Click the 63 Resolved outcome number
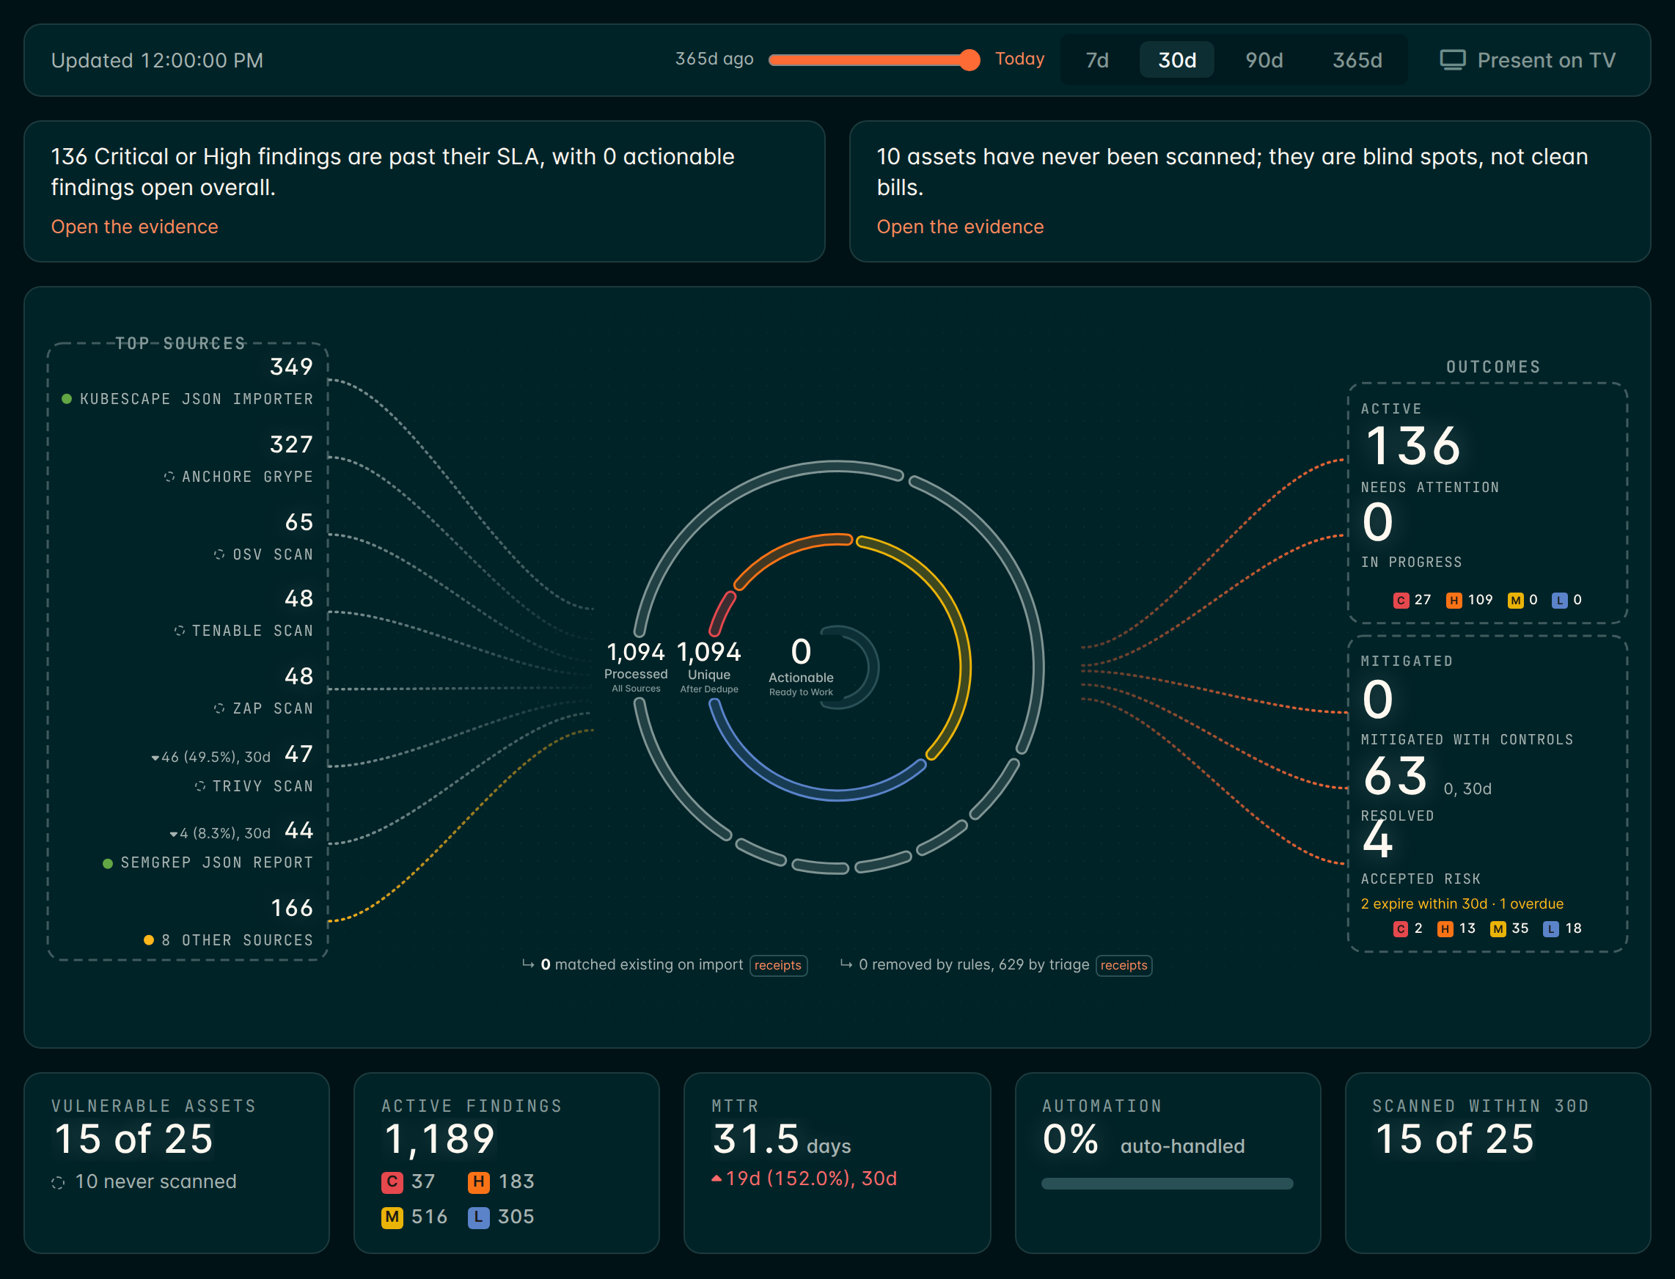The image size is (1675, 1279). click(x=1395, y=777)
